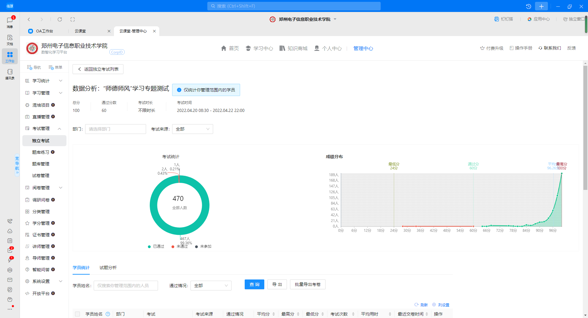Toggle 未参加 legend item in pie chart
Screen dimensions: 588x318
[x=203, y=246]
